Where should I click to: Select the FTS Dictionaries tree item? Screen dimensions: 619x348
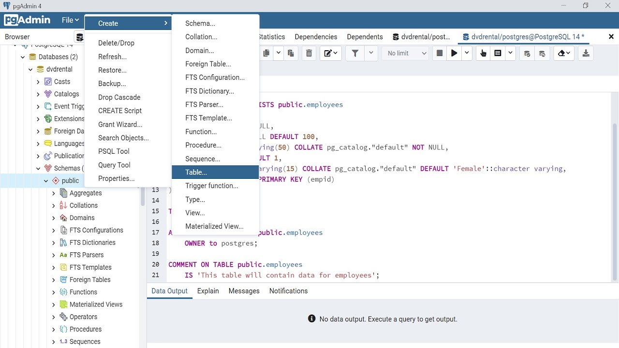(x=92, y=243)
